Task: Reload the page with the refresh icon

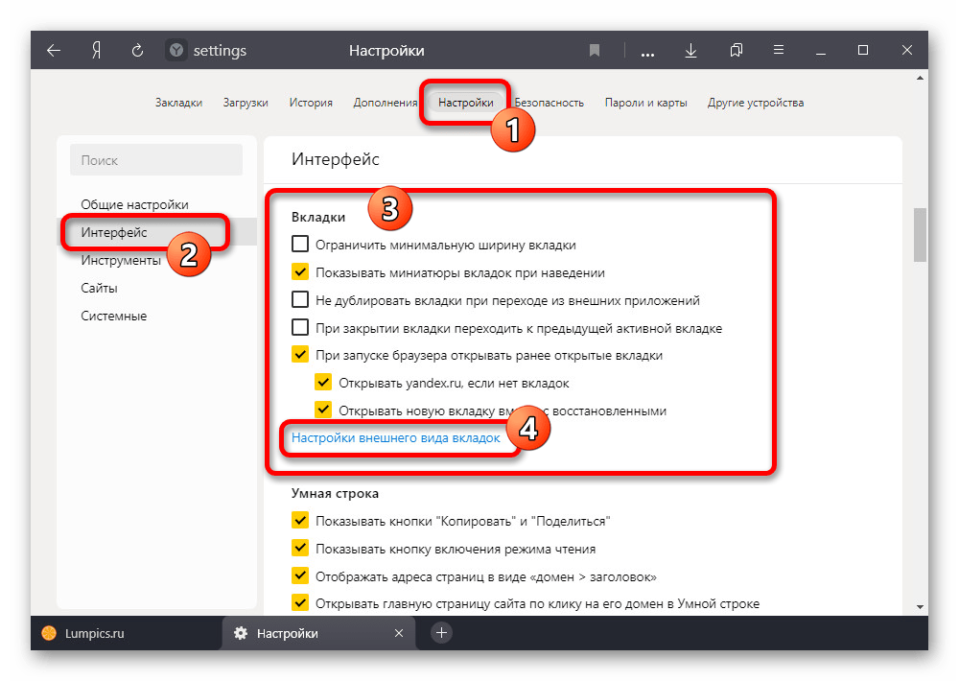Action: [137, 51]
